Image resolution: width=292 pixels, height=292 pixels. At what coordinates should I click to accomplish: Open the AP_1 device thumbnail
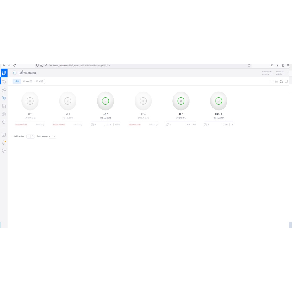point(30,101)
